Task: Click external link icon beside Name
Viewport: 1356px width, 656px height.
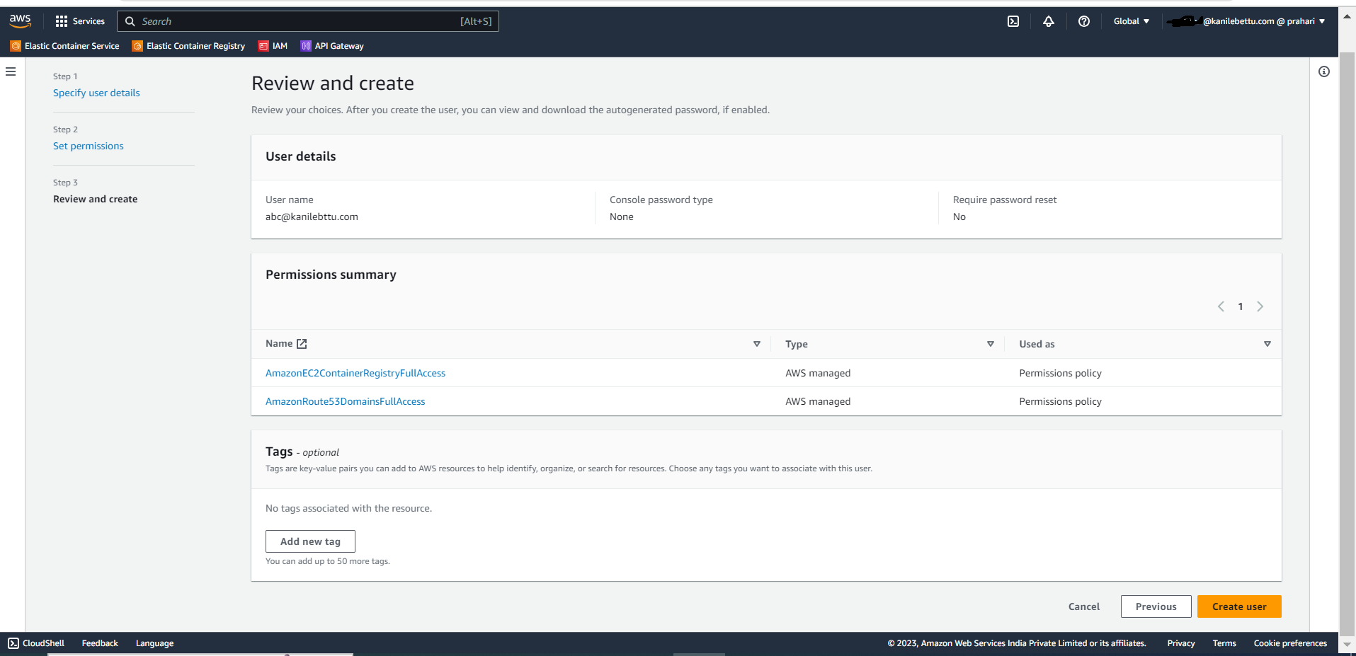Action: [302, 344]
